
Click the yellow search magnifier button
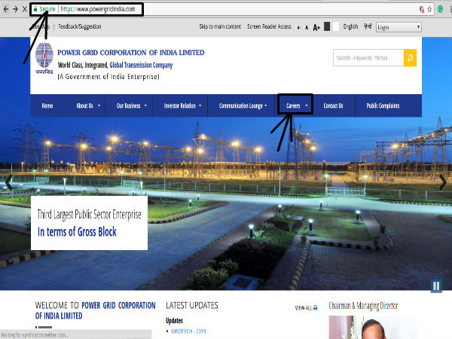coord(410,58)
